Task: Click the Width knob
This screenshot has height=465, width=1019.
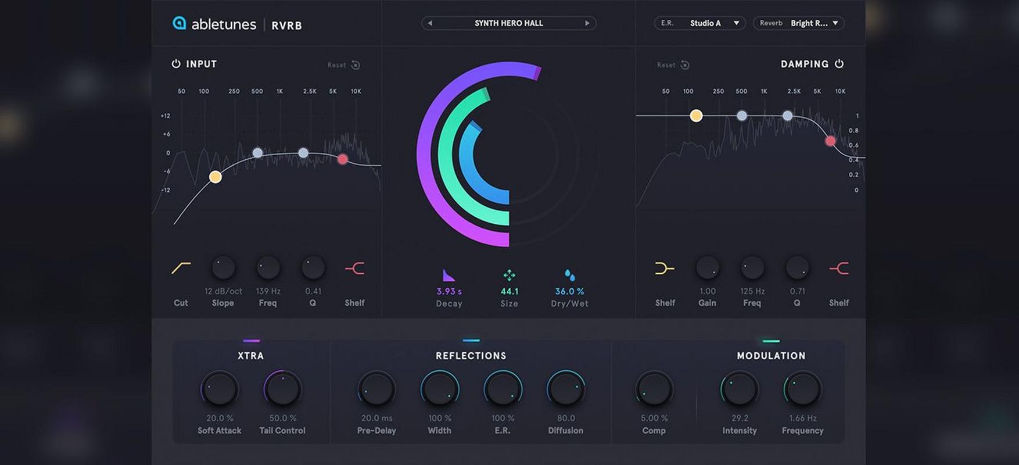Action: [x=440, y=389]
